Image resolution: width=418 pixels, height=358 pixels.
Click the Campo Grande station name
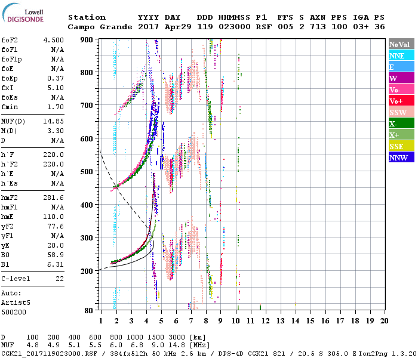(x=100, y=27)
